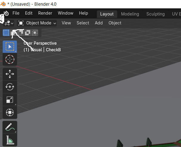Open the Help menu

tap(83, 13)
